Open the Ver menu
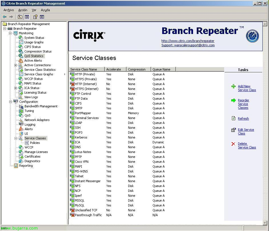269x231 pixels. click(x=34, y=10)
